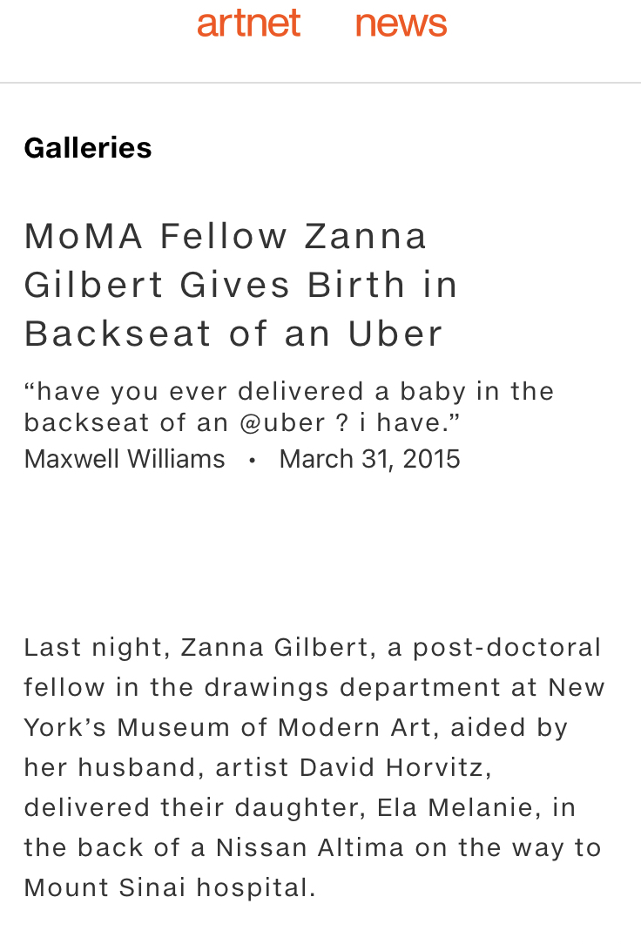Click the news logo in header
Image resolution: width=641 pixels, height=944 pixels.
401,24
